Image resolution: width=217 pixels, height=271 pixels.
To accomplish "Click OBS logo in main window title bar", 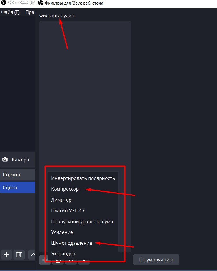I will point(4,3).
